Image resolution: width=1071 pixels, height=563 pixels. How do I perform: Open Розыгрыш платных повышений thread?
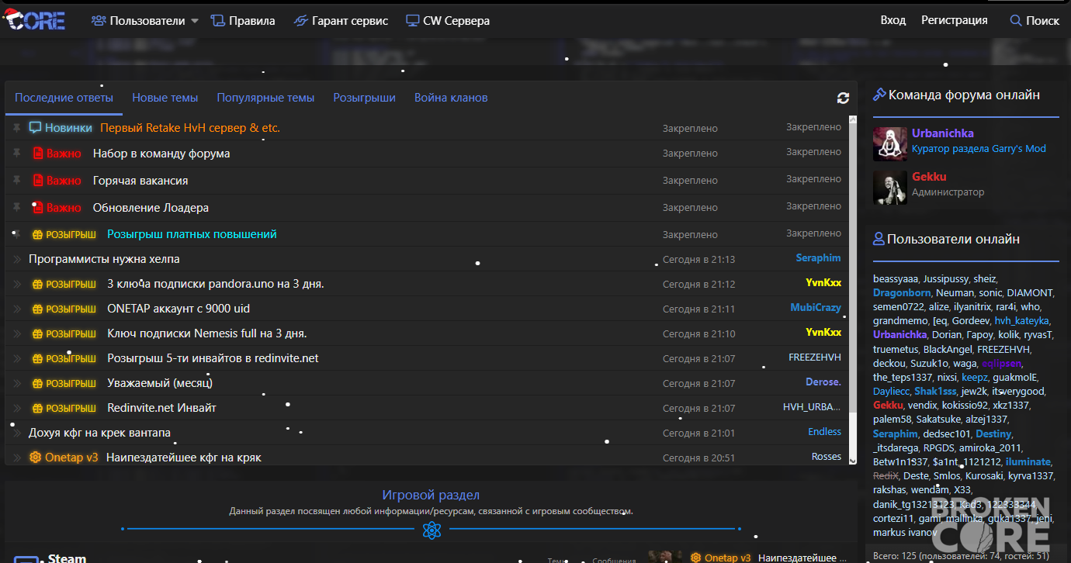(x=192, y=234)
